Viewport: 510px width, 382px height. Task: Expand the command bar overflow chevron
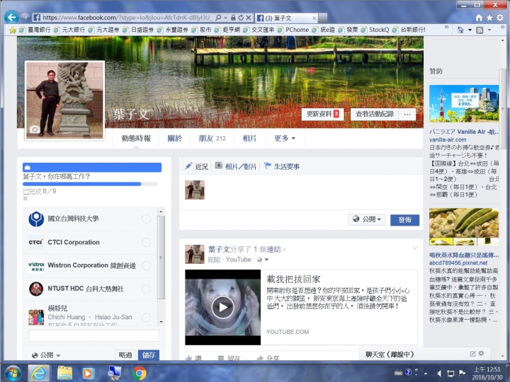(501, 28)
